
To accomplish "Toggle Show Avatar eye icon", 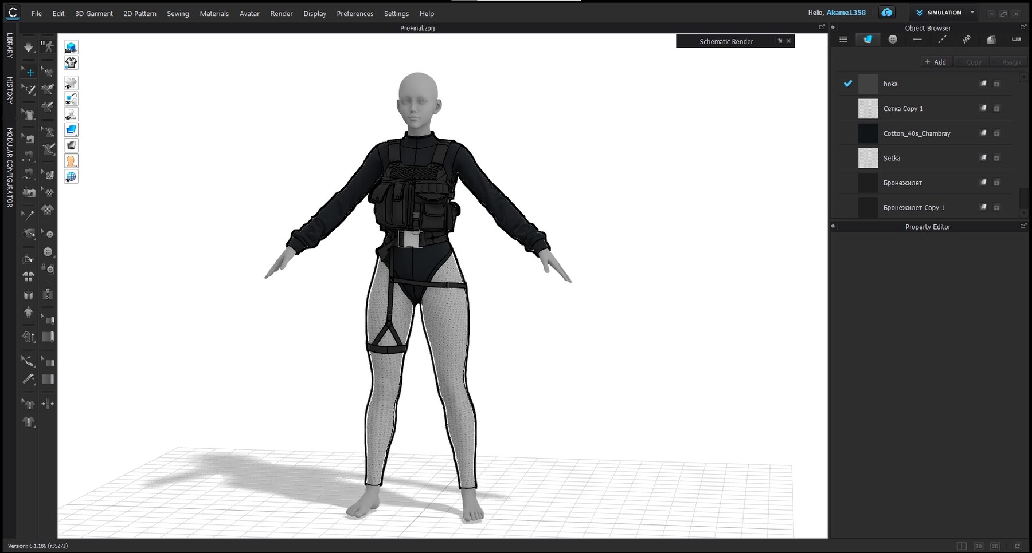I will click(x=71, y=114).
